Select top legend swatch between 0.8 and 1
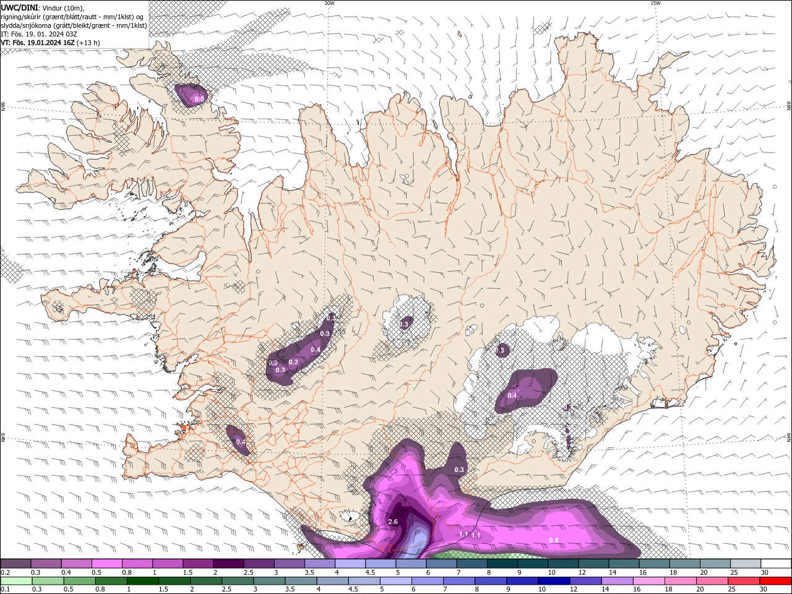This screenshot has height=594, width=792. 137,564
